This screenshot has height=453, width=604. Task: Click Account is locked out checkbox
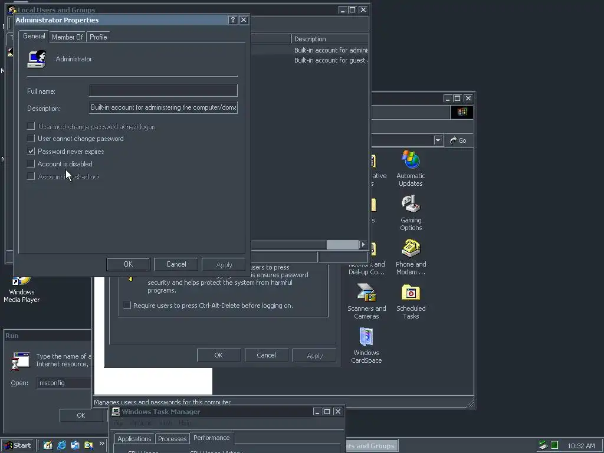[x=31, y=176]
